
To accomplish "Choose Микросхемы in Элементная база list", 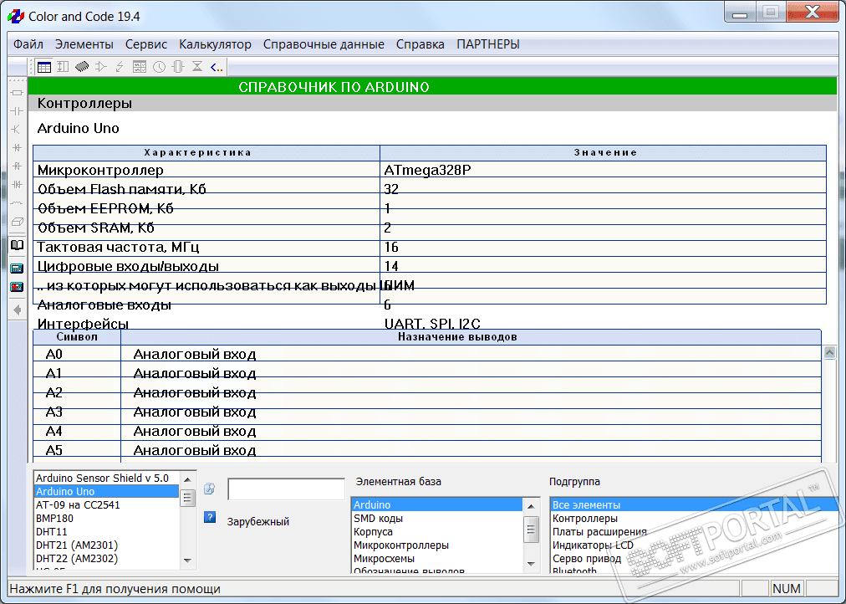I will click(437, 559).
